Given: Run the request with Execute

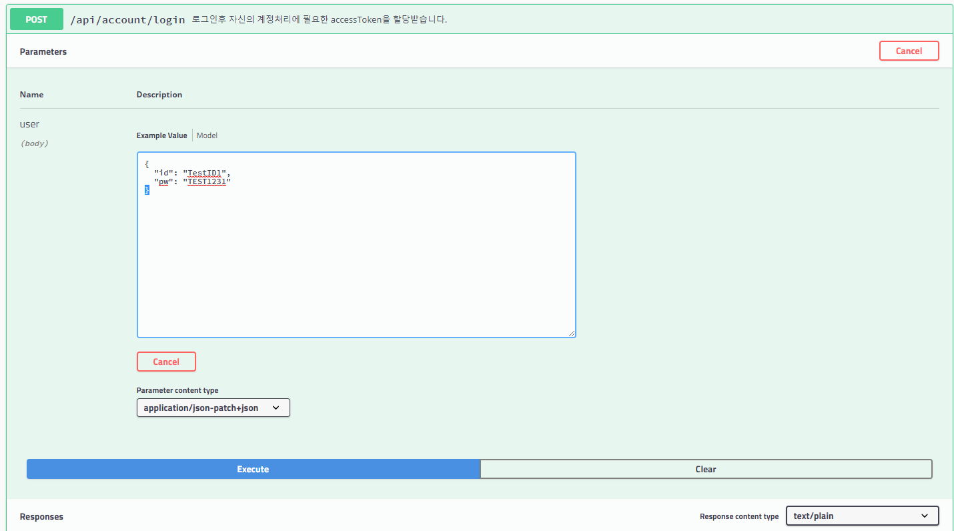Looking at the screenshot, I should 253,469.
